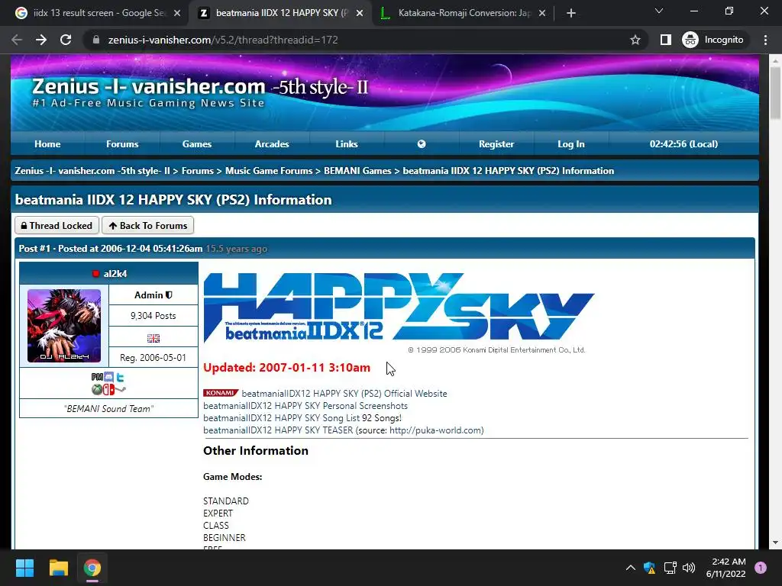Close the Katakana-Romaji Conversion tab
782x586 pixels.
tap(542, 13)
